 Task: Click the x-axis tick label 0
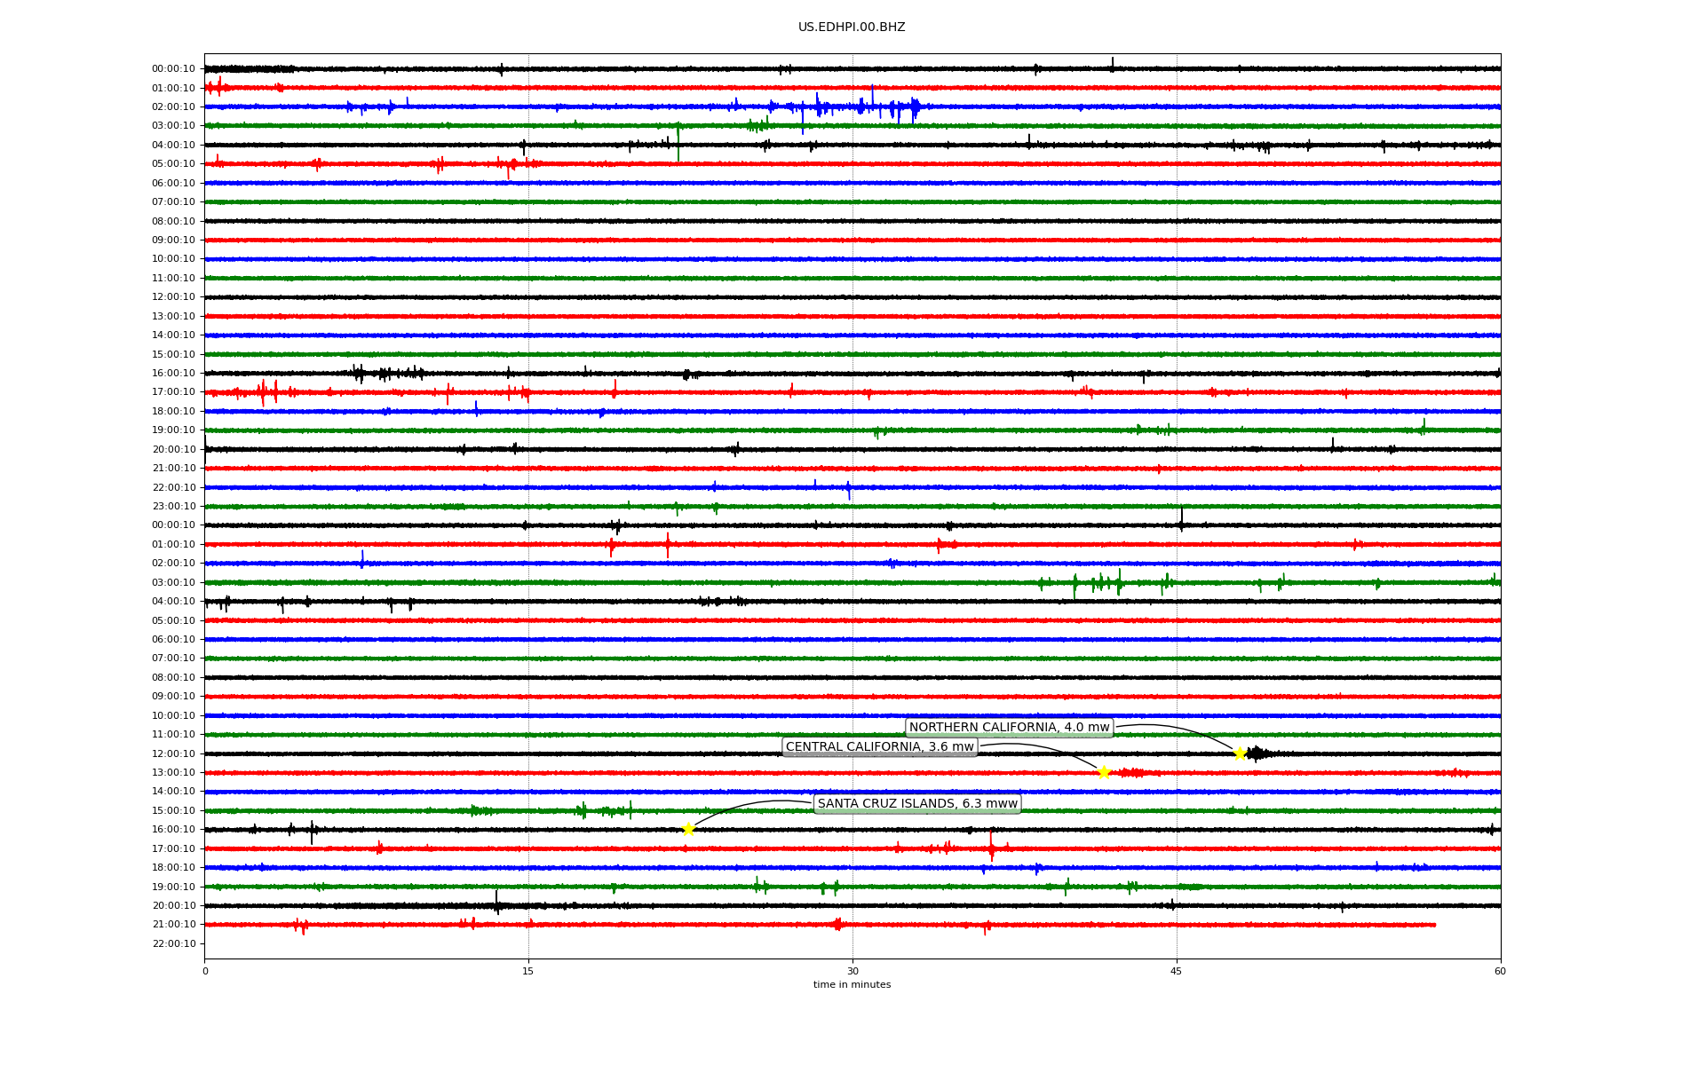point(205,971)
